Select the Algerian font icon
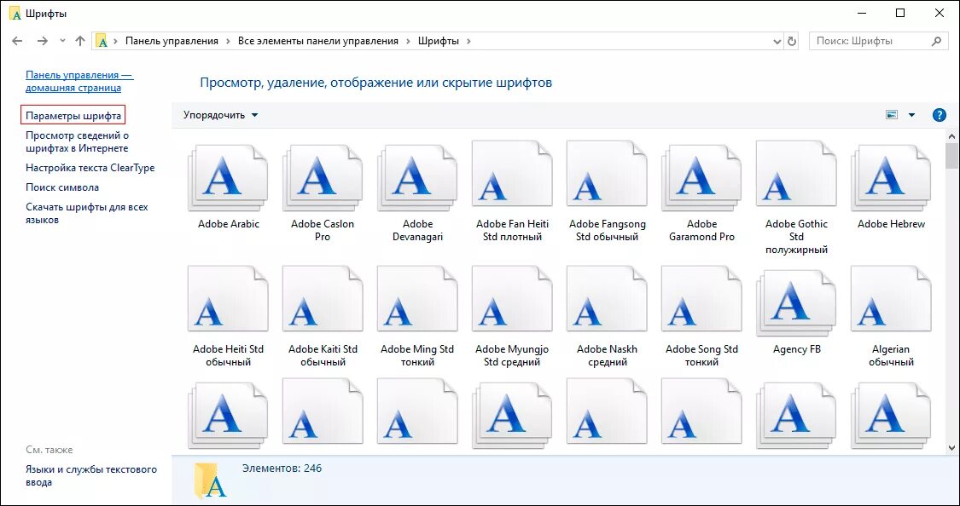 (x=892, y=300)
